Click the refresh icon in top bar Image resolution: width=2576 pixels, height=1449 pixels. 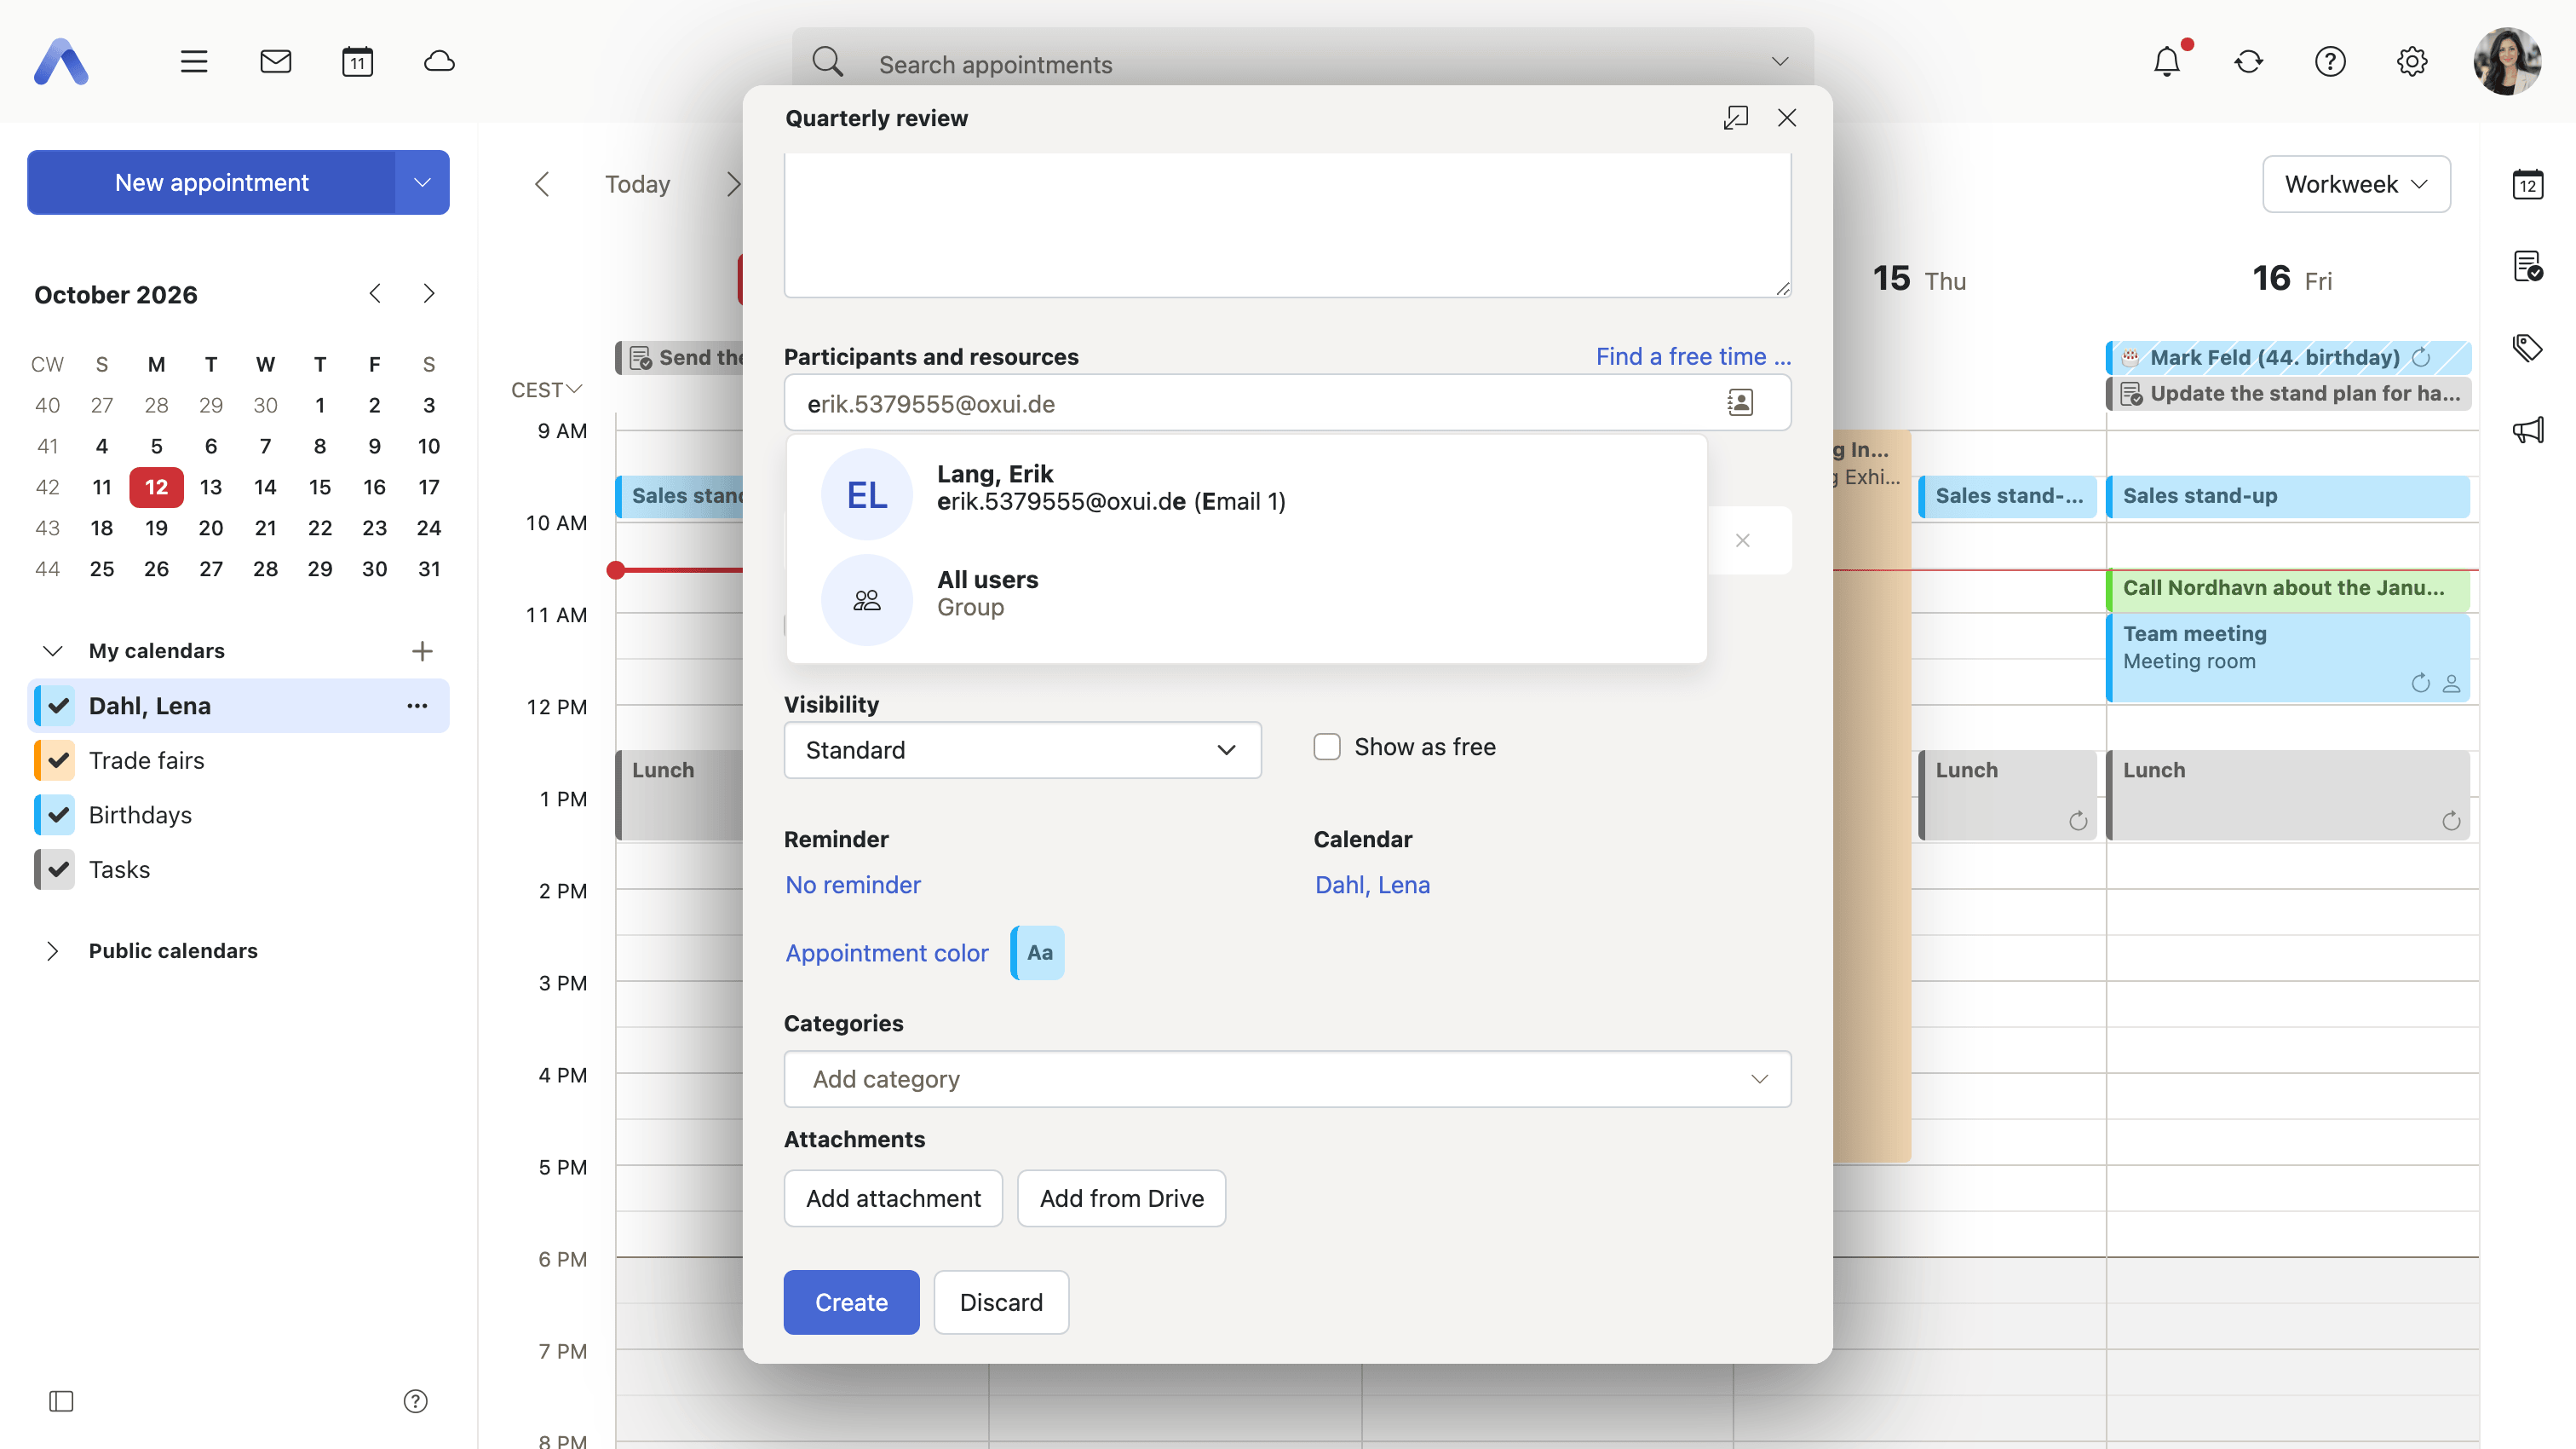pos(2249,62)
